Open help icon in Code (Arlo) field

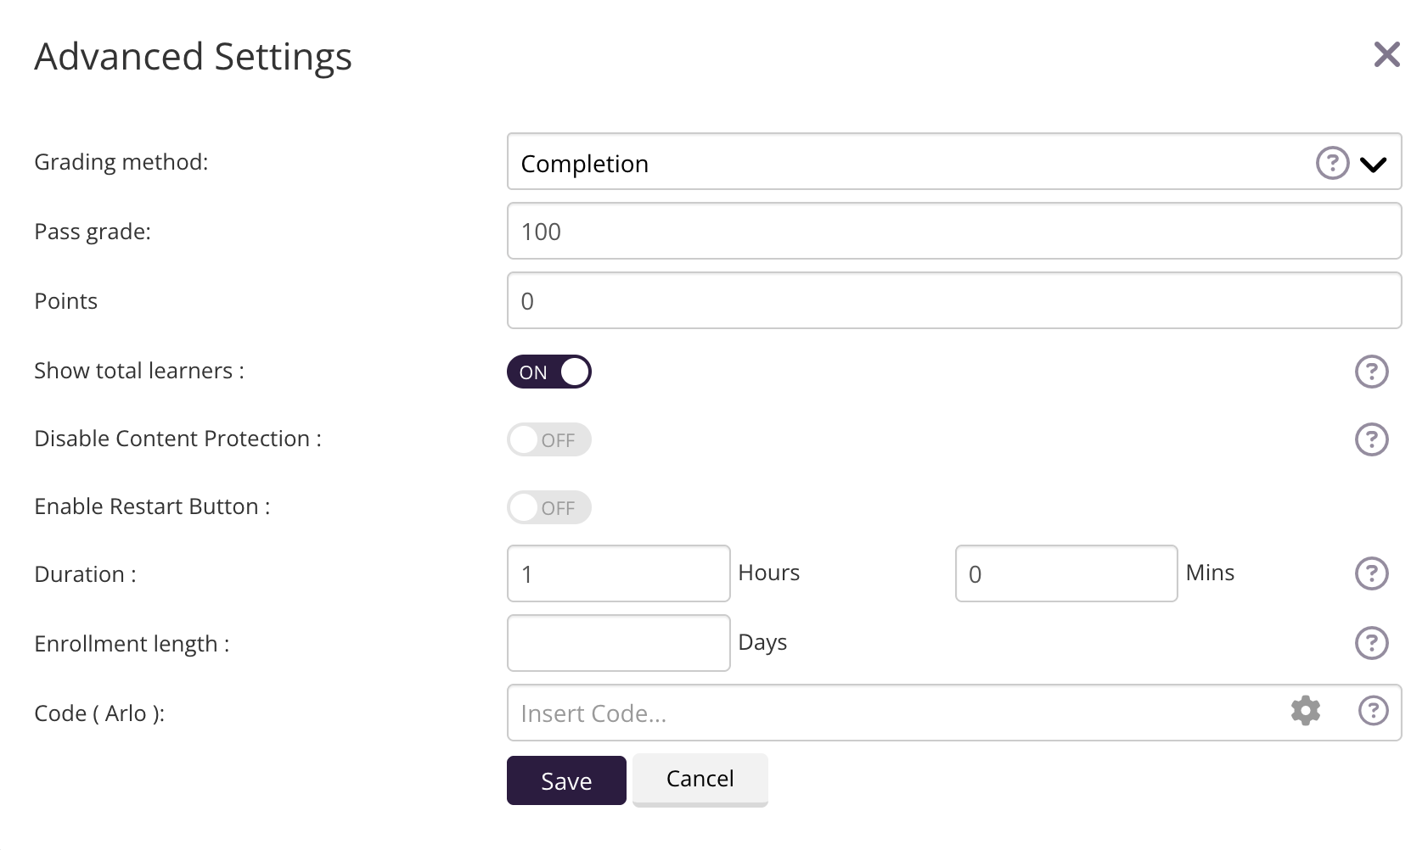pos(1373,711)
